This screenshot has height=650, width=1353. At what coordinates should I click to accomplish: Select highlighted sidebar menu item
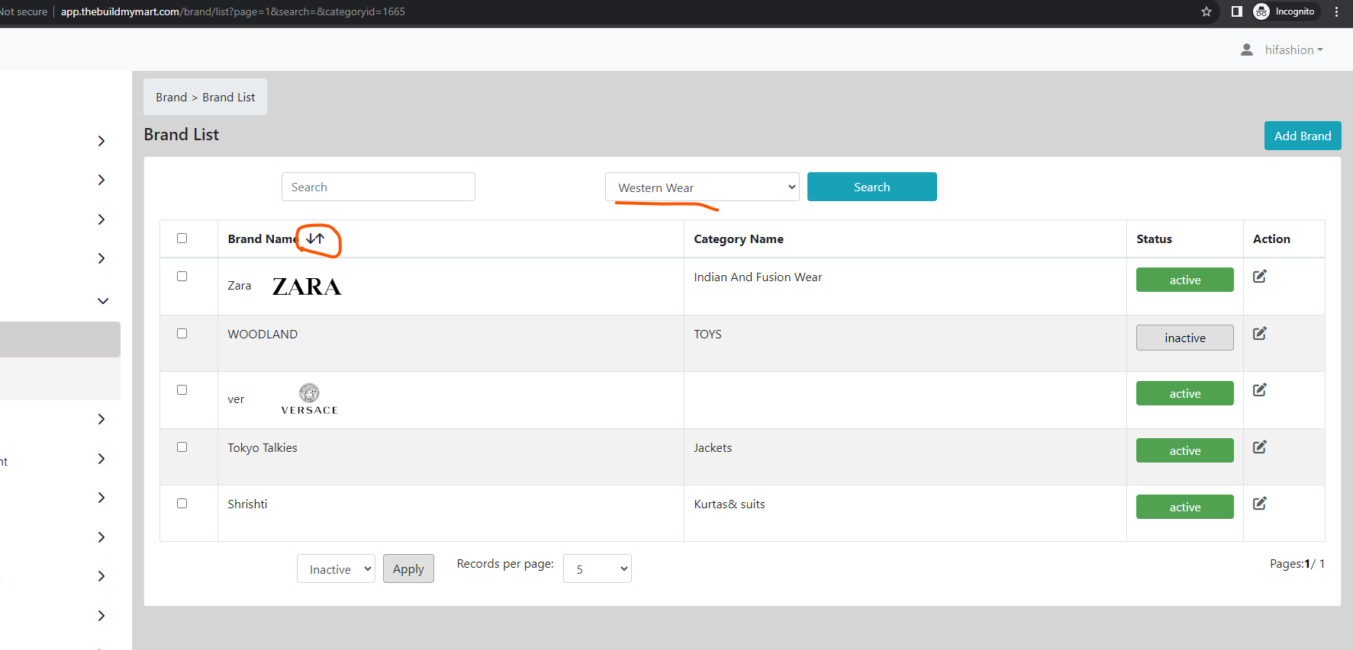pos(60,339)
